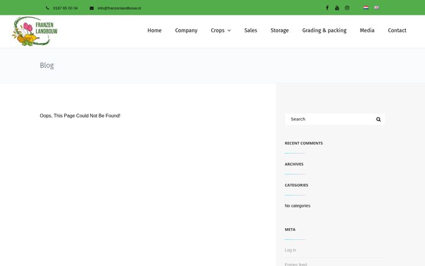
Task: Click the envelope email icon
Action: pyautogui.click(x=91, y=8)
